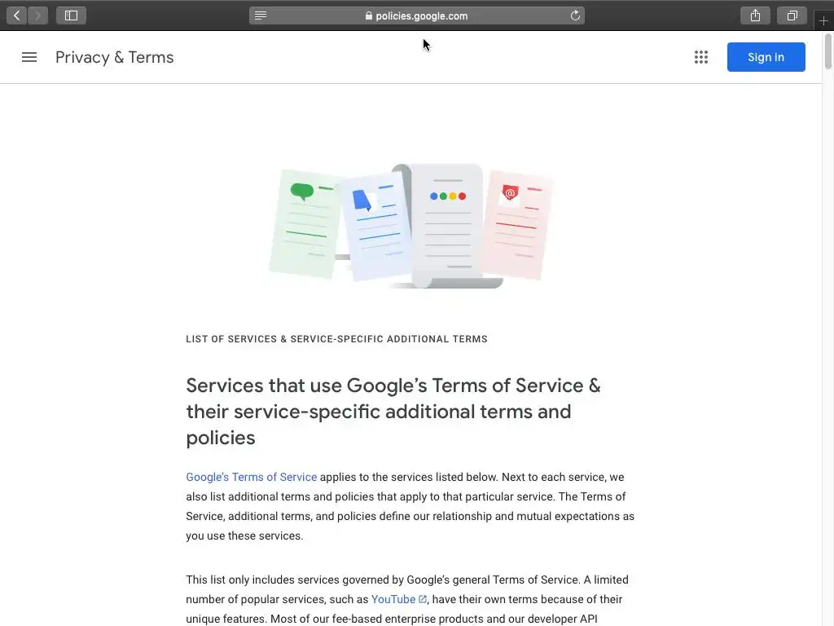This screenshot has width=834, height=626.
Task: Open the Google apps grid
Action: point(701,57)
